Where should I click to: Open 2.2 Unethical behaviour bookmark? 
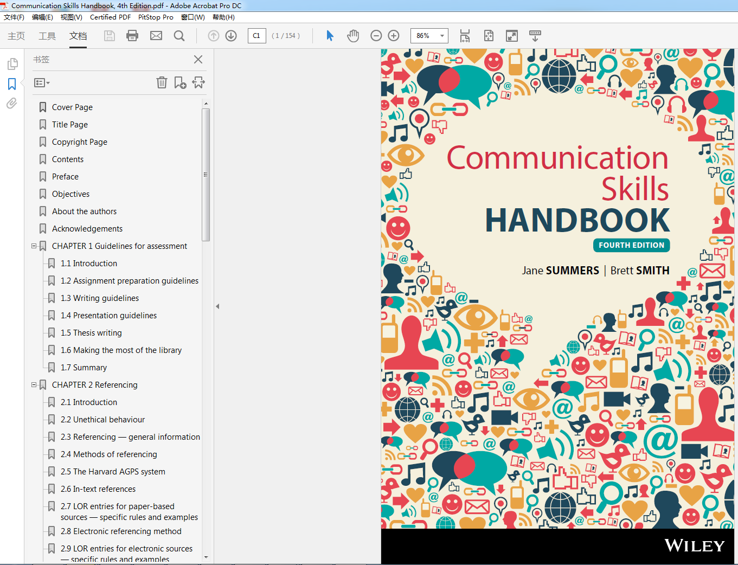(102, 420)
